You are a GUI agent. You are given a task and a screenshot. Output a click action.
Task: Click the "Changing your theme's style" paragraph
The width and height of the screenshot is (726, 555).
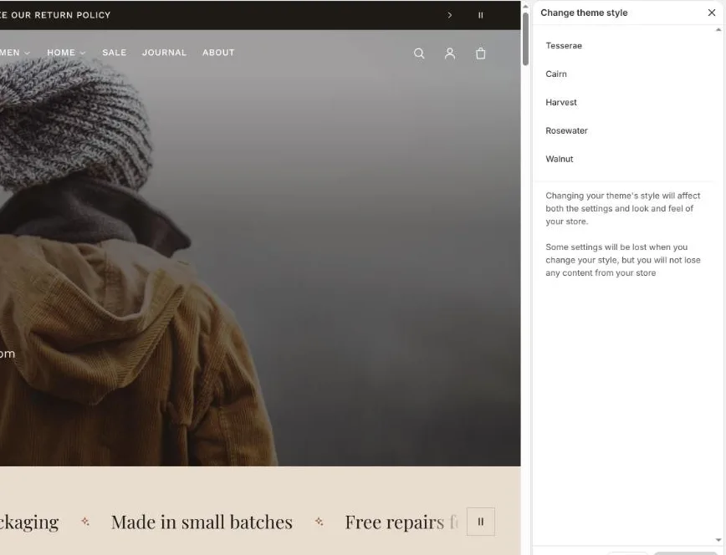point(623,208)
